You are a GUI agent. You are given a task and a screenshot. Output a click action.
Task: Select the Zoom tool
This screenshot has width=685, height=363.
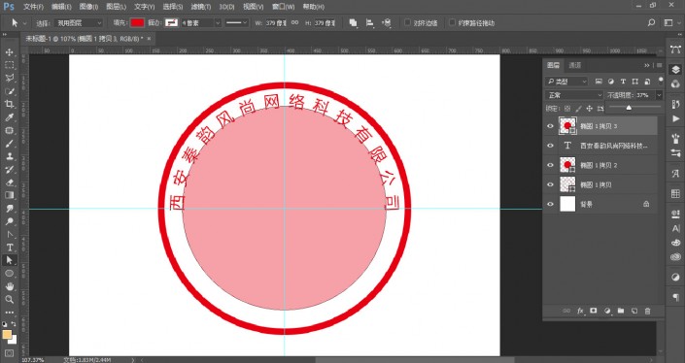pyautogui.click(x=9, y=299)
